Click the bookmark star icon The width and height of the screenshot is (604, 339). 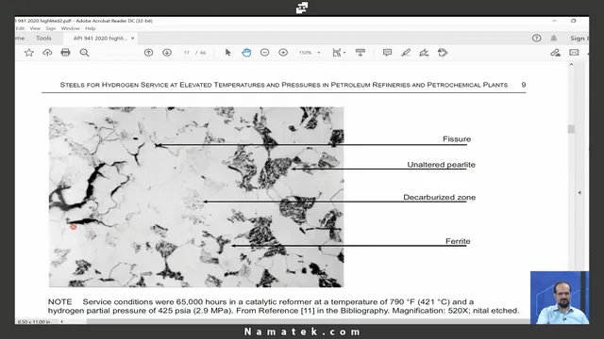[x=29, y=53]
